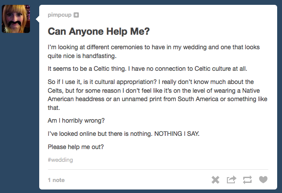Click the Can Anyone Help Me? title
Viewport: 282px width, 193px height.
click(99, 31)
